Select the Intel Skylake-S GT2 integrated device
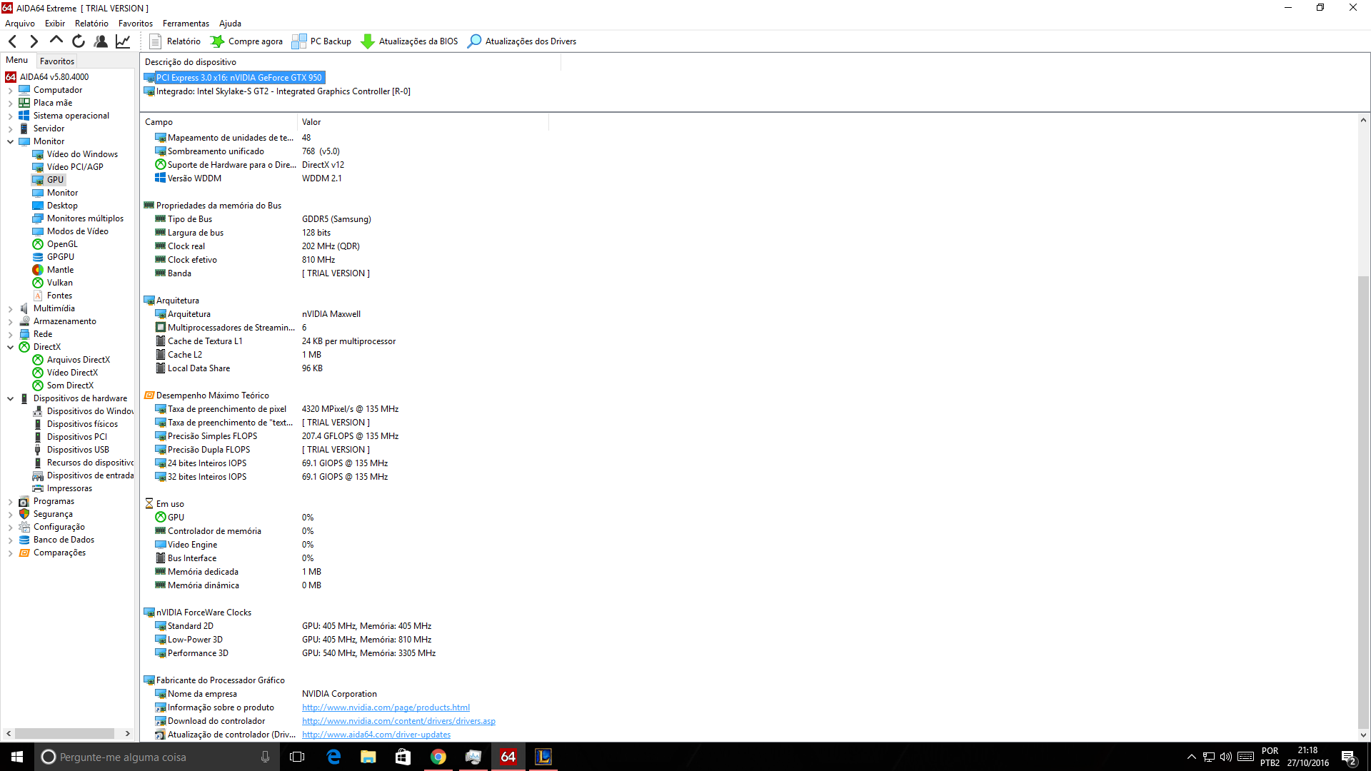The image size is (1371, 771). (x=283, y=91)
